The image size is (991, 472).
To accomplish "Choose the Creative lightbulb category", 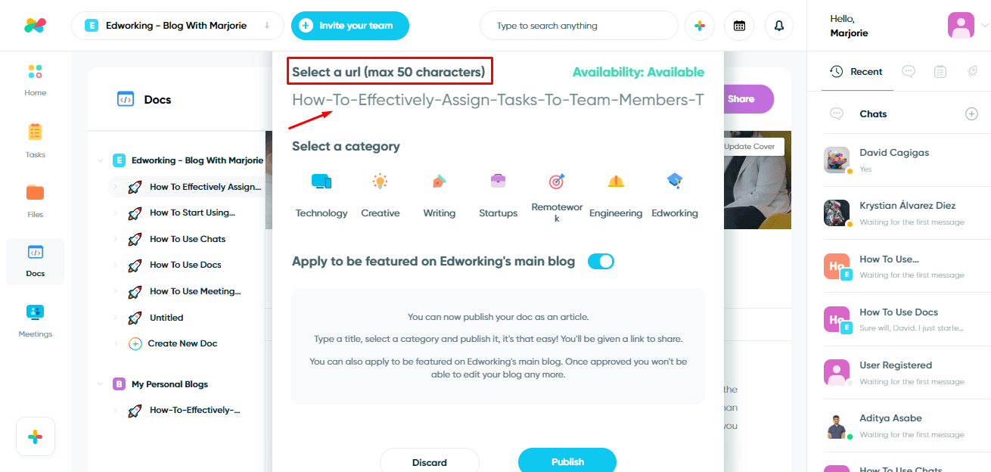I will 380,182.
